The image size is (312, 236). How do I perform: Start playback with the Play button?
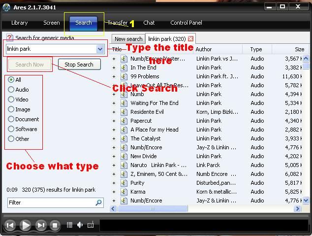[26, 225]
